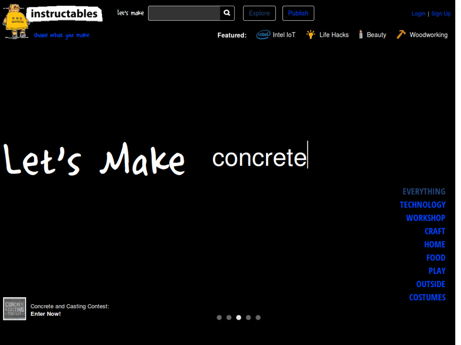Click the search magnifier icon
The image size is (461, 345).
pos(226,13)
